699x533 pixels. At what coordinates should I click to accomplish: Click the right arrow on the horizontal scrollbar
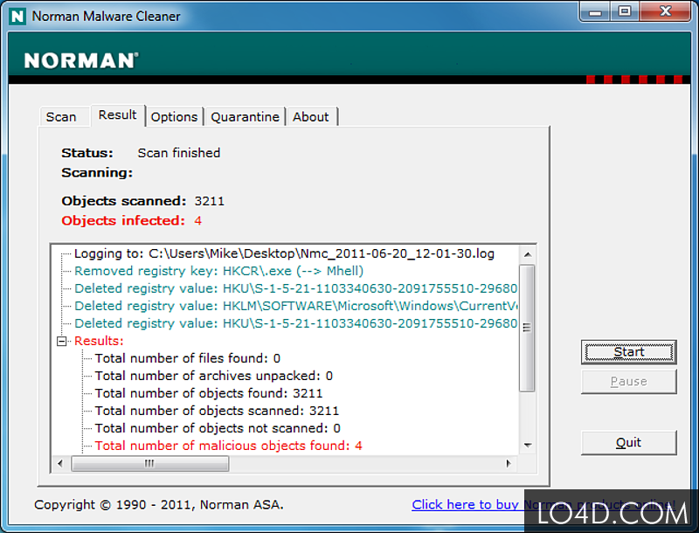[509, 463]
